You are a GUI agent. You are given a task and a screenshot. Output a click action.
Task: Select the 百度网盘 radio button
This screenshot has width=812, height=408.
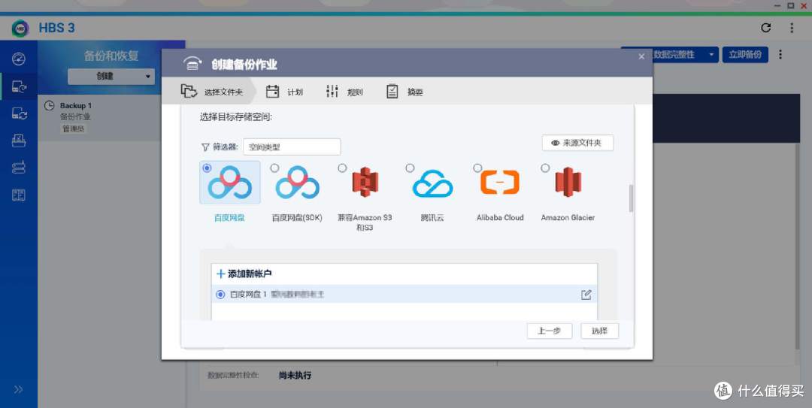[208, 168]
